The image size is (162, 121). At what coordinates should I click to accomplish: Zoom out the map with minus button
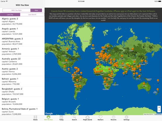[159, 111]
